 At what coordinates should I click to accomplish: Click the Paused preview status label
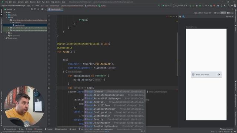click(x=230, y=17)
